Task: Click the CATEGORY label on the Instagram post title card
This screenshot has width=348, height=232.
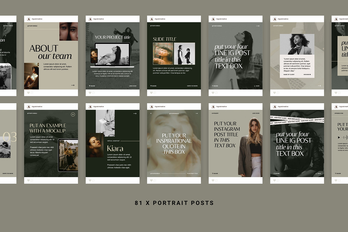Action: [x=215, y=113]
